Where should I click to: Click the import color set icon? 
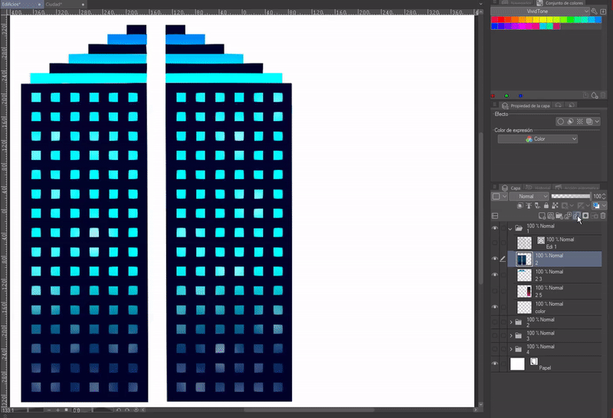(603, 11)
